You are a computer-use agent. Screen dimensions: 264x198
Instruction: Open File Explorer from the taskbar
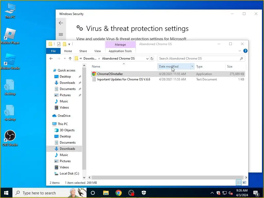click(x=106, y=193)
